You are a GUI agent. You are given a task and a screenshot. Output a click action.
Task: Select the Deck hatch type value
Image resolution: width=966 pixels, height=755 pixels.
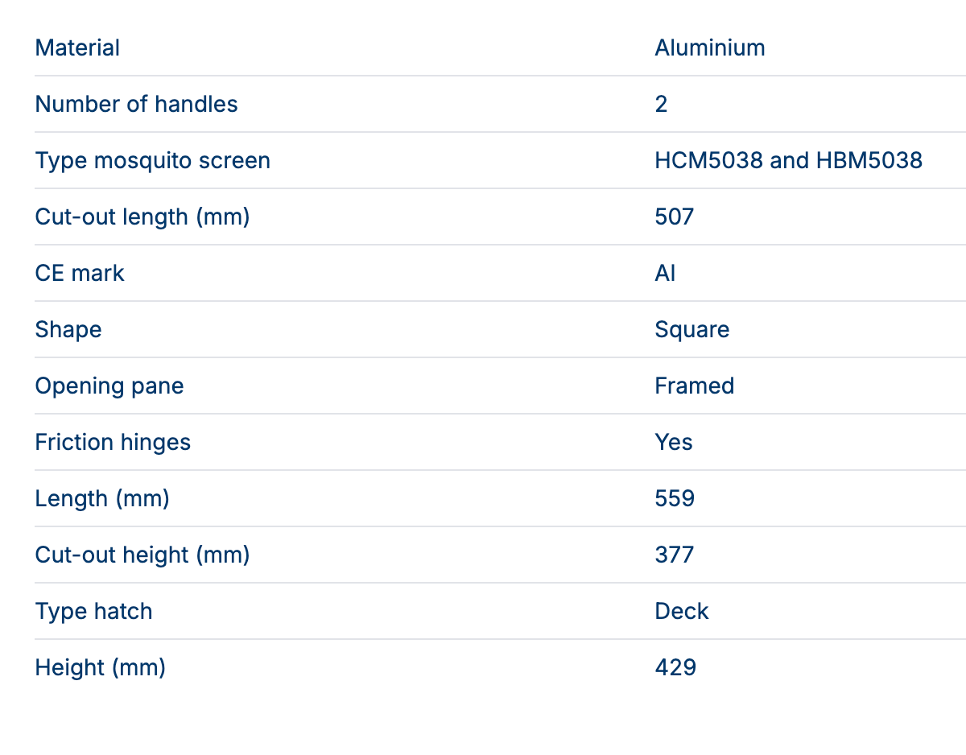pyautogui.click(x=681, y=612)
